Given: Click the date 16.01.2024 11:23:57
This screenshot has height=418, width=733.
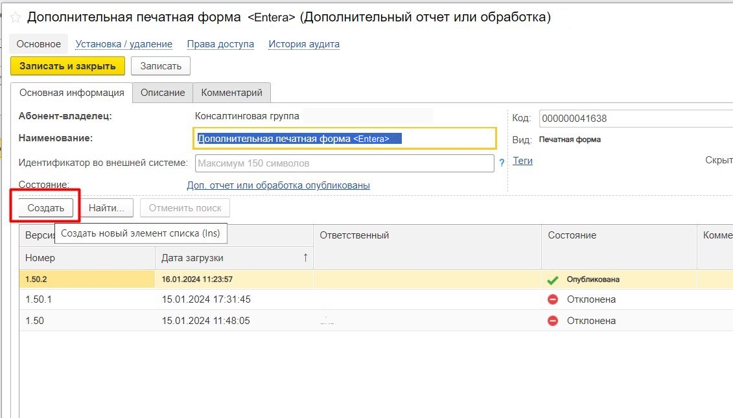Looking at the screenshot, I should (x=197, y=279).
